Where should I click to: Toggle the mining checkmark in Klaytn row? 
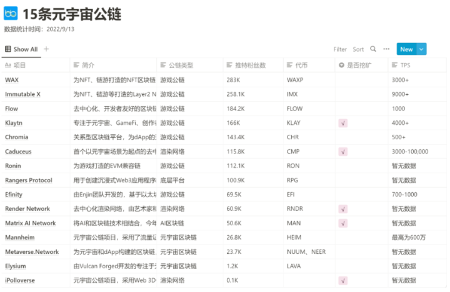[343, 123]
